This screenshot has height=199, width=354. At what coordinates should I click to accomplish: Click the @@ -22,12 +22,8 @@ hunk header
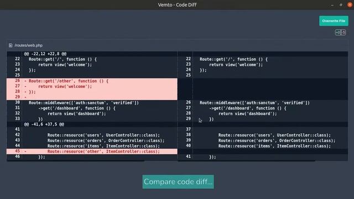pyautogui.click(x=45, y=54)
